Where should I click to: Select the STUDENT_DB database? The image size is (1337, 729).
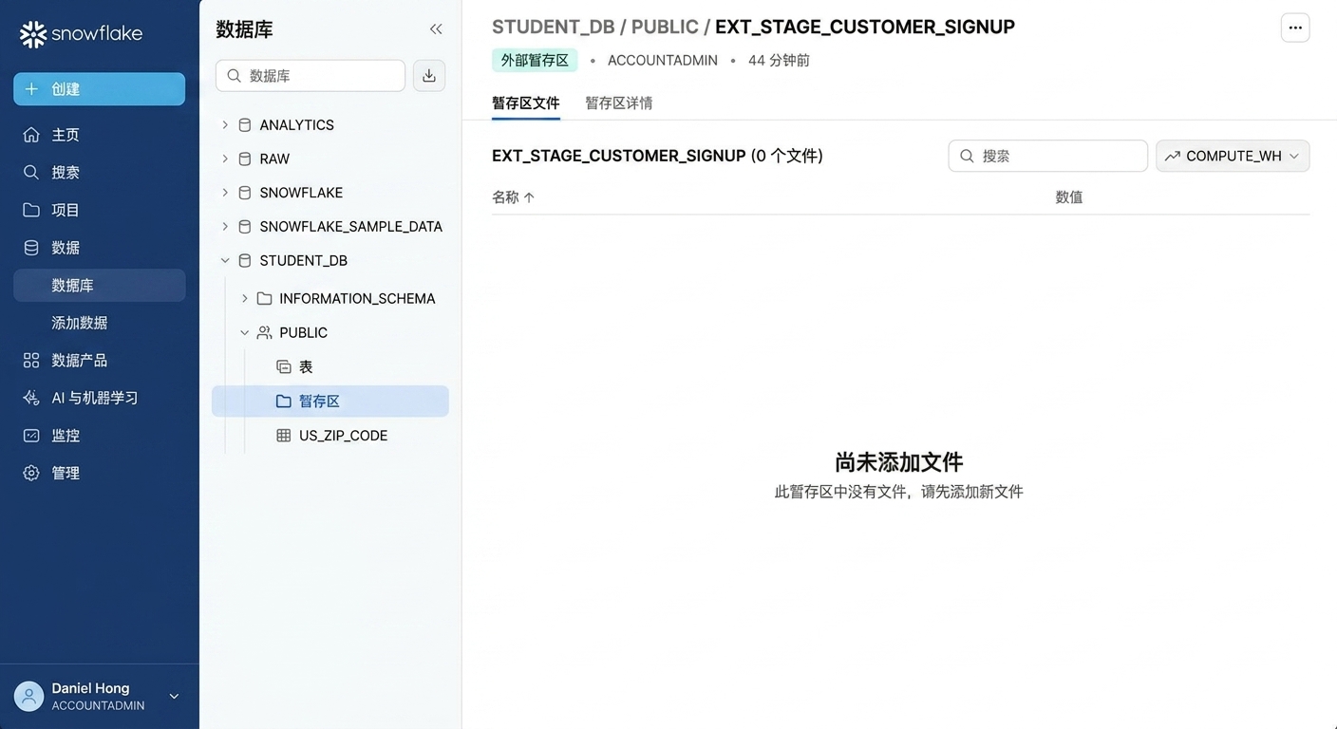(x=303, y=261)
